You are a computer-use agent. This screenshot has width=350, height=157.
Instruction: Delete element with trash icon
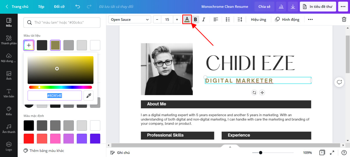click(x=344, y=20)
